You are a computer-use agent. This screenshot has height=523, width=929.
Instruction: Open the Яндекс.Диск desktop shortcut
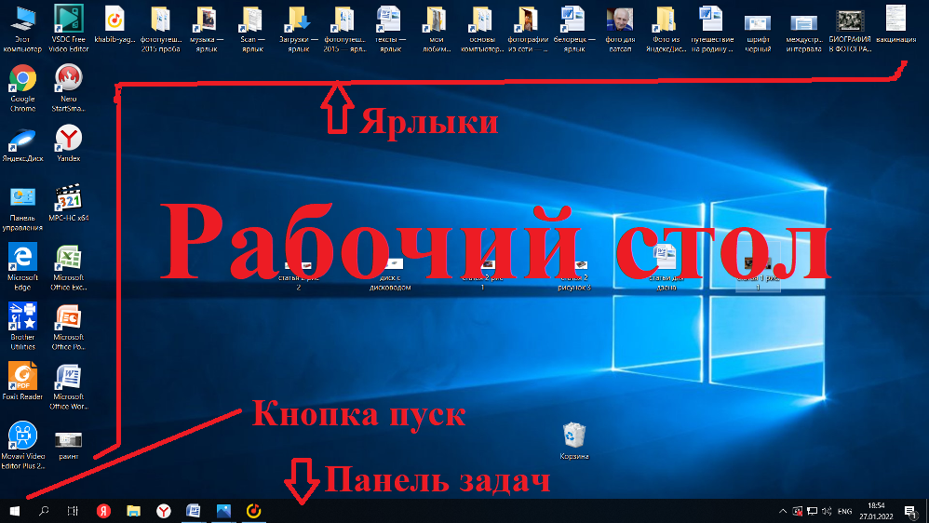pos(22,144)
